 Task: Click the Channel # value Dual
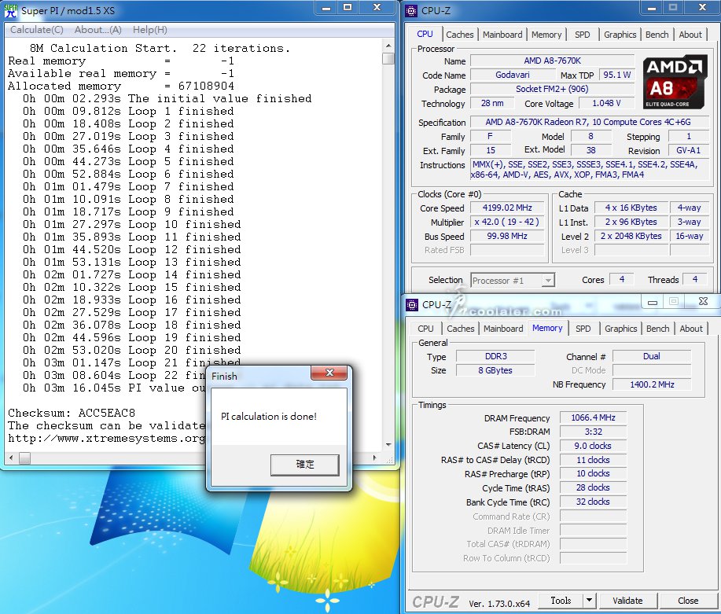652,356
